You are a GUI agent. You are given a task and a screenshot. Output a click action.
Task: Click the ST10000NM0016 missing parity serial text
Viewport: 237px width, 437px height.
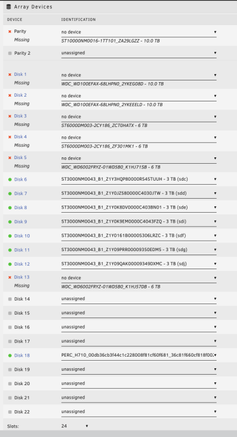[x=111, y=41]
